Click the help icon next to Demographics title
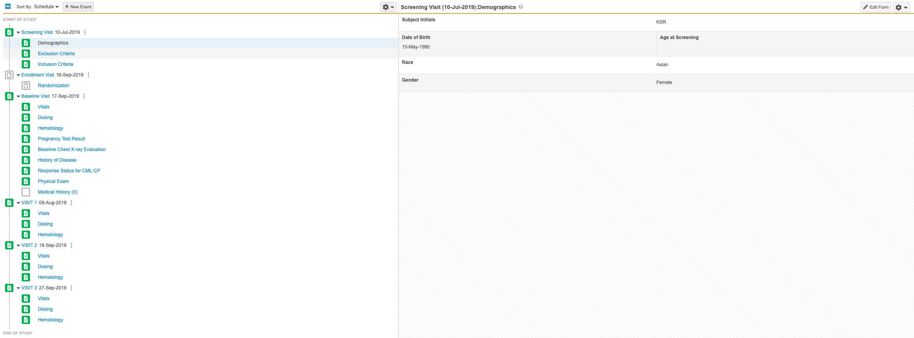The image size is (914, 338). [x=521, y=7]
